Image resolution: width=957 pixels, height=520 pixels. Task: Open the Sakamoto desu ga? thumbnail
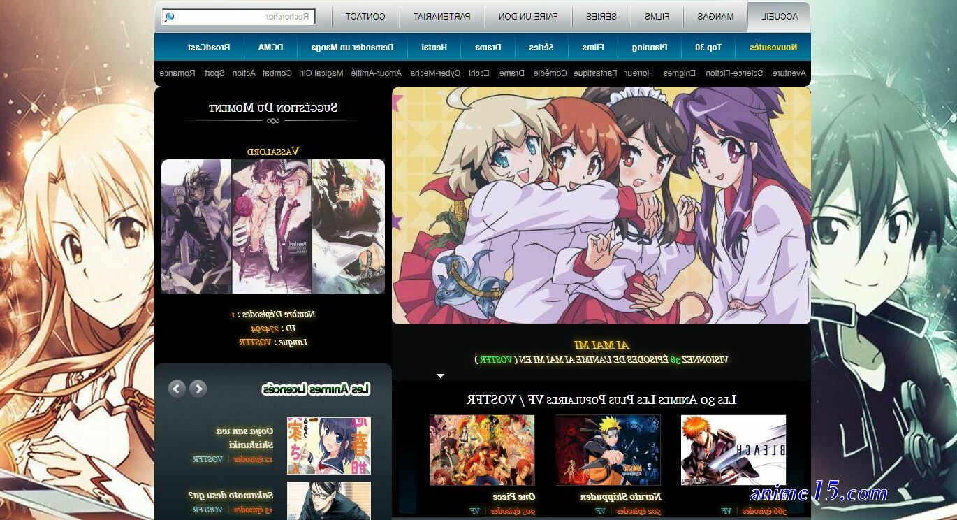329,501
